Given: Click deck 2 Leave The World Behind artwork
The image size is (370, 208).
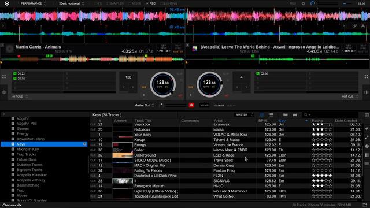Looking at the screenshot, I should (195, 49).
